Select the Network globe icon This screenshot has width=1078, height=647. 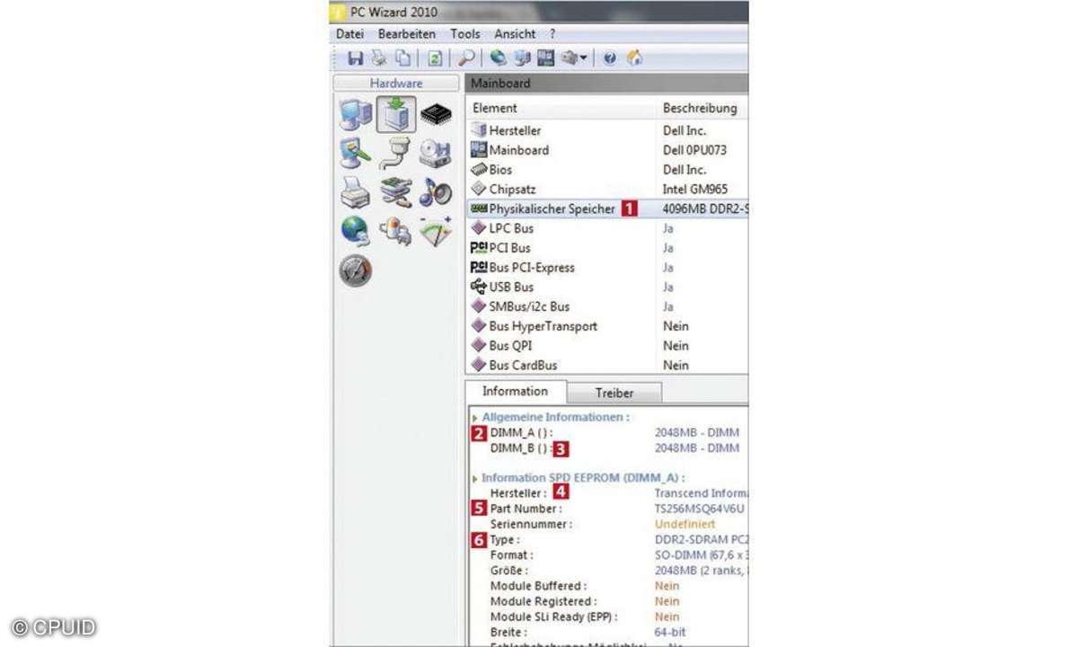(x=356, y=231)
